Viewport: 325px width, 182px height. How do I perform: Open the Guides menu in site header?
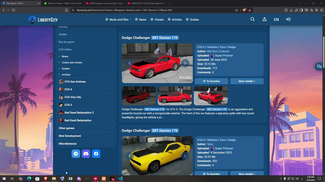click(192, 19)
